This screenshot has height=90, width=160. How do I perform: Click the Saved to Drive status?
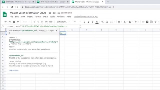[65, 13]
